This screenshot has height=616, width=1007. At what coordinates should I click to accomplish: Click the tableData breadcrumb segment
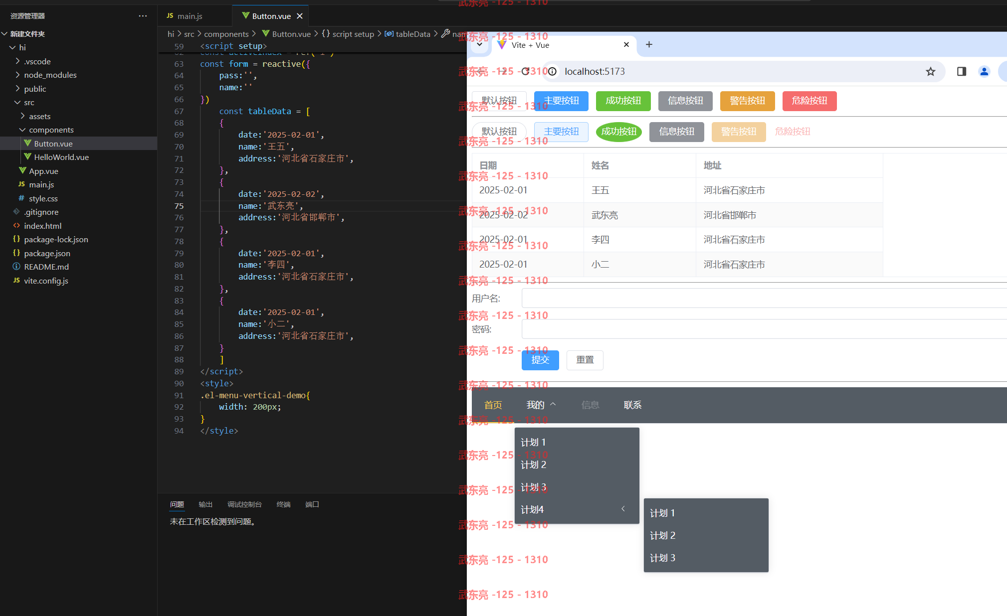pyautogui.click(x=407, y=34)
